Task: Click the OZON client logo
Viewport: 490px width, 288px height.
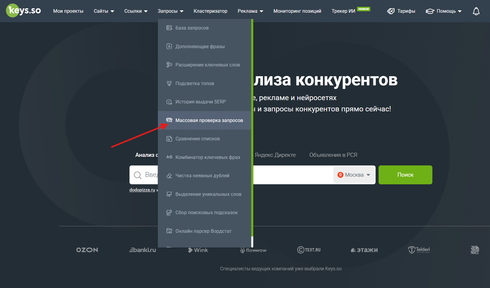Action: (87, 250)
